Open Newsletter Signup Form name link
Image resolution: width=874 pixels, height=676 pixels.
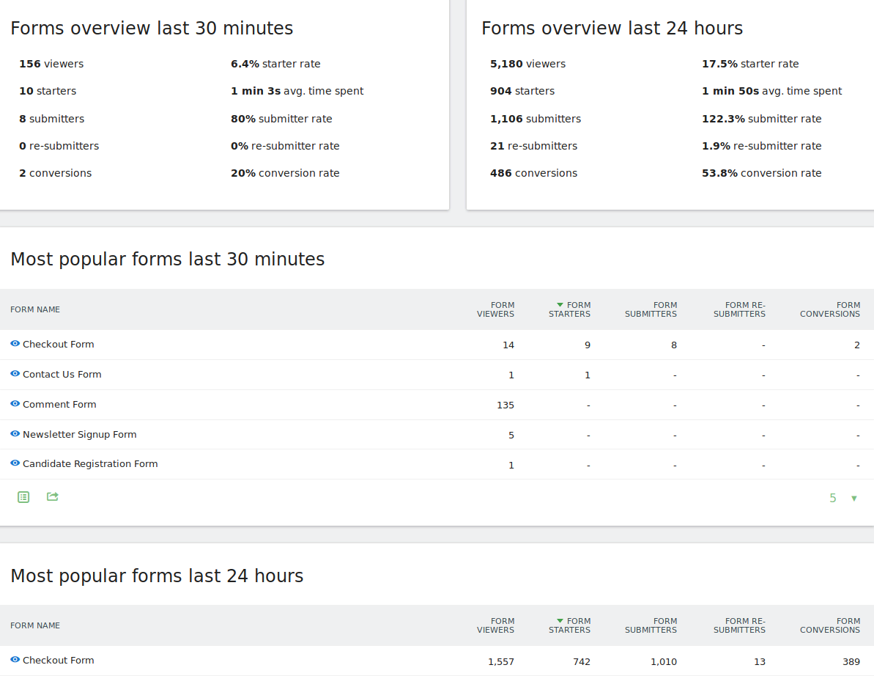(79, 435)
